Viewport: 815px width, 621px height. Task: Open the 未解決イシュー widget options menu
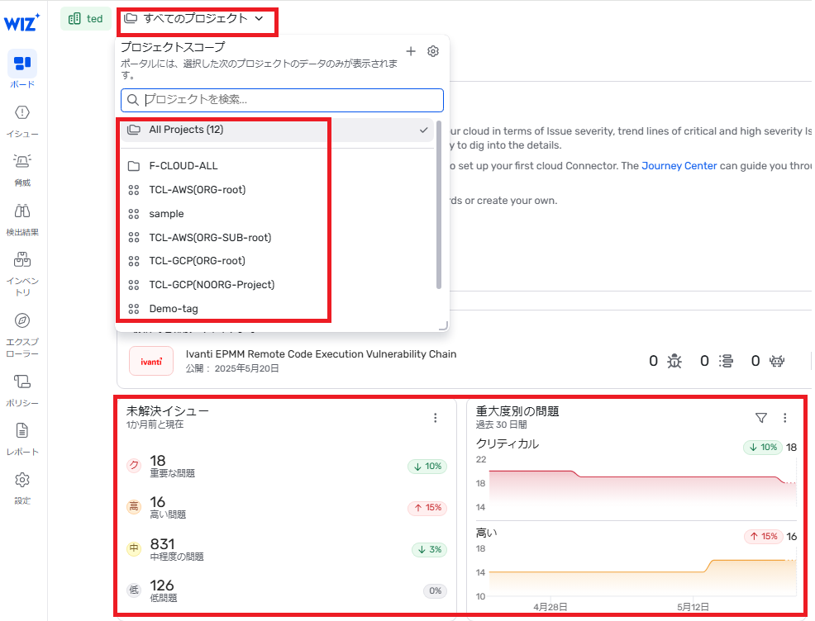pyautogui.click(x=436, y=418)
